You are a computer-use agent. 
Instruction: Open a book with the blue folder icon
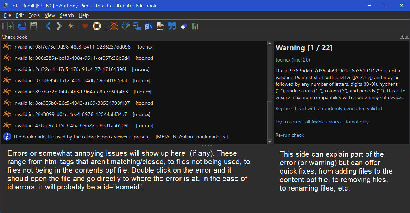(x=22, y=26)
